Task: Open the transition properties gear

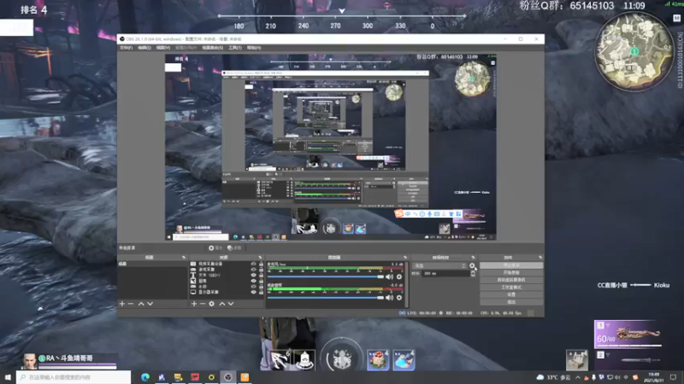Action: tap(472, 265)
